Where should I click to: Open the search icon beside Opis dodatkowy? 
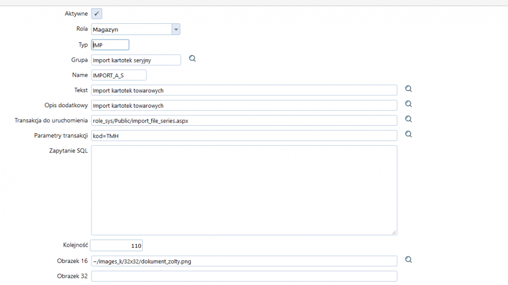coord(409,104)
